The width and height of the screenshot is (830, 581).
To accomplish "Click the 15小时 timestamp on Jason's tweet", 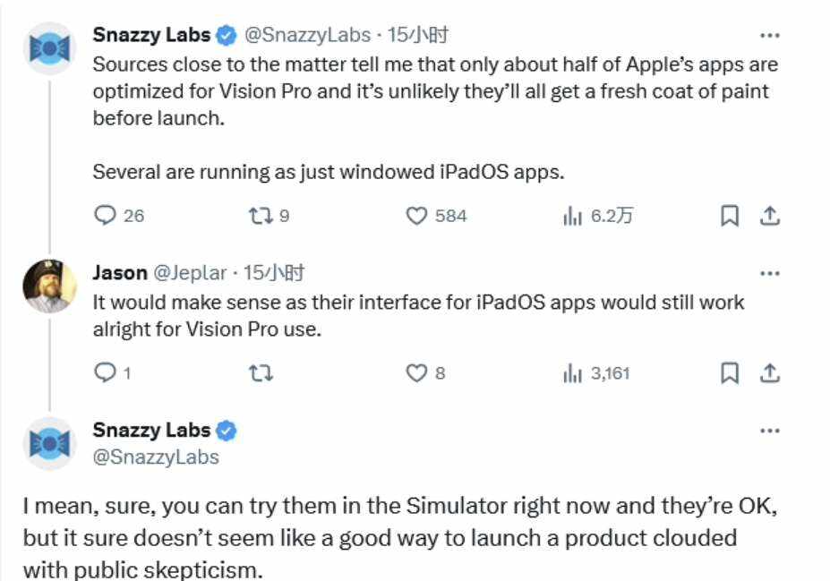I will pos(275,273).
